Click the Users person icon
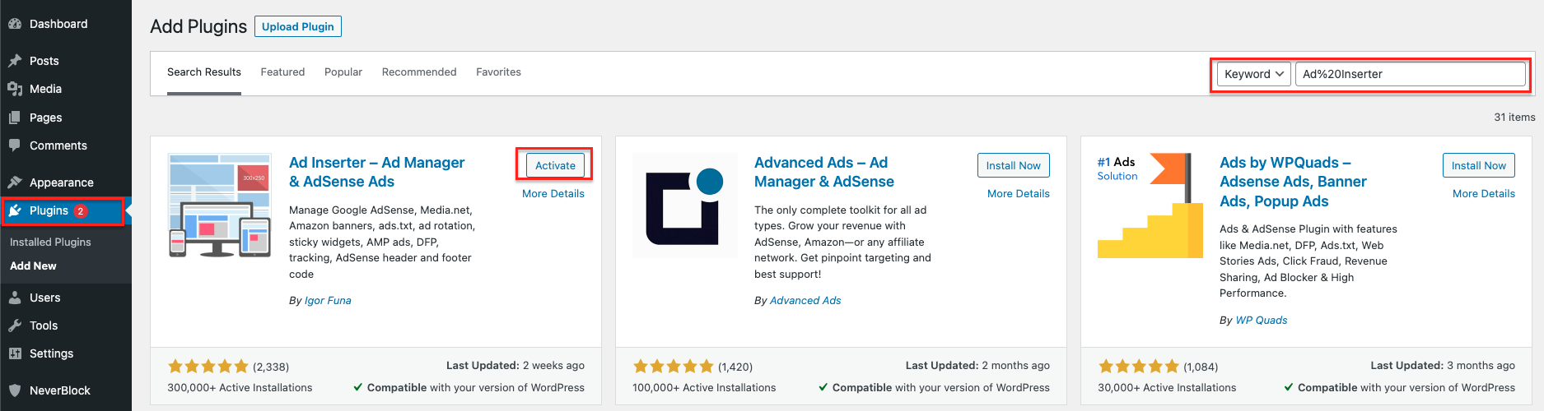 15,298
